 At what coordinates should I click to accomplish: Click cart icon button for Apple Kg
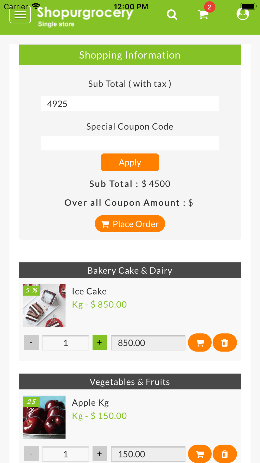(200, 454)
